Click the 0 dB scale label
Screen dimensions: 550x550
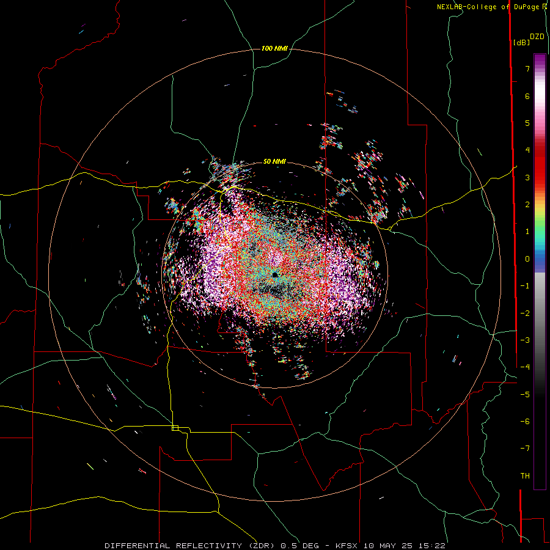[527, 259]
